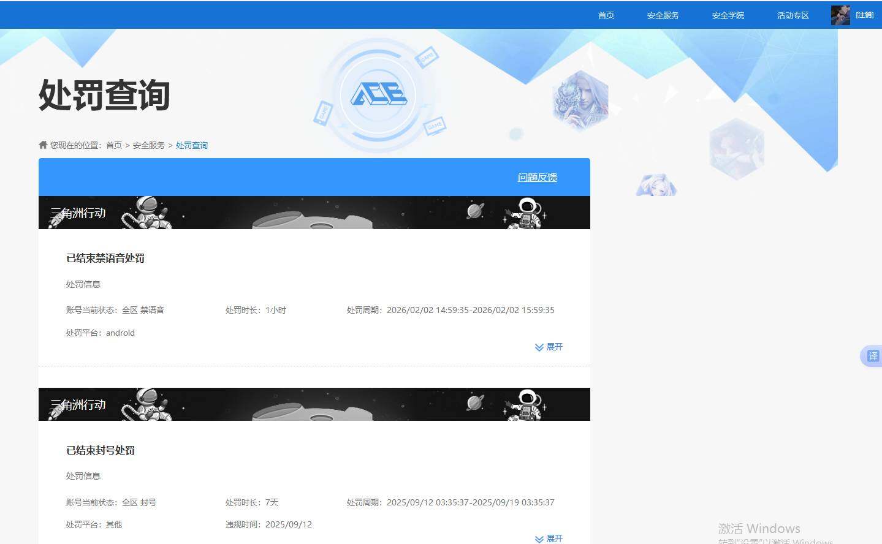Expand details of the 已结束封号处罚 record
This screenshot has width=882, height=544.
(x=549, y=538)
